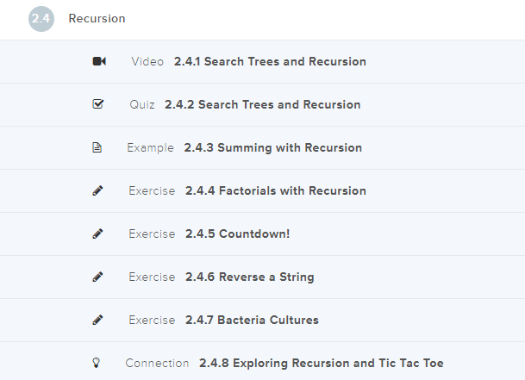Click the pencil icon beside Reverse a String
525x380 pixels.
point(97,277)
